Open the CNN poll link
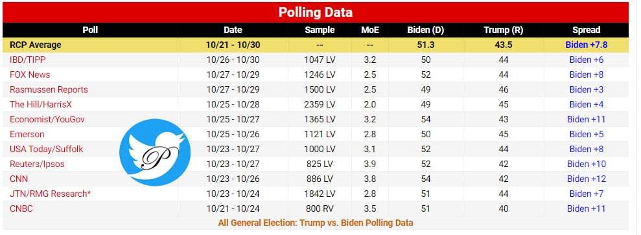Screen dimensions: 641x235 tap(19, 179)
